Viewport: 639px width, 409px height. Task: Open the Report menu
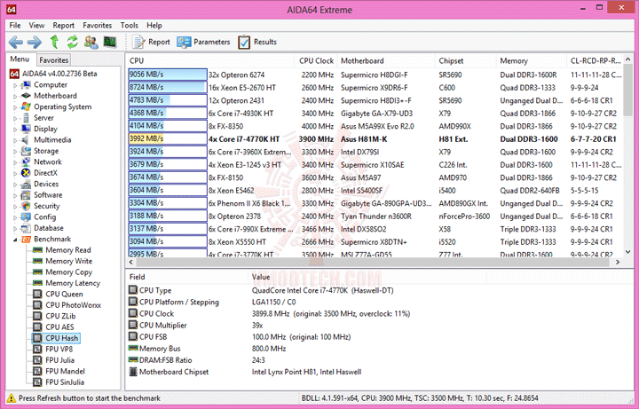(64, 25)
